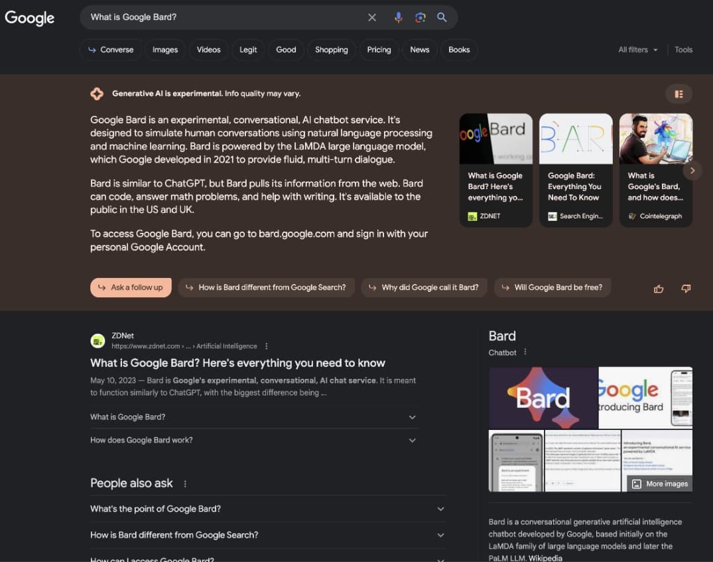
Task: Expand What is Google Bard? under ZDNet
Action: [x=254, y=417]
